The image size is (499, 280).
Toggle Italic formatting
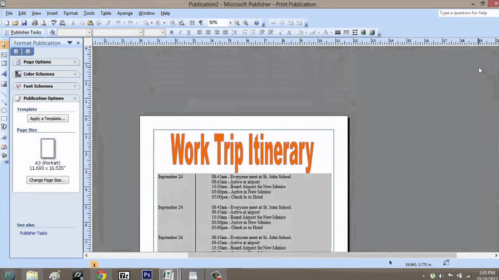180,32
